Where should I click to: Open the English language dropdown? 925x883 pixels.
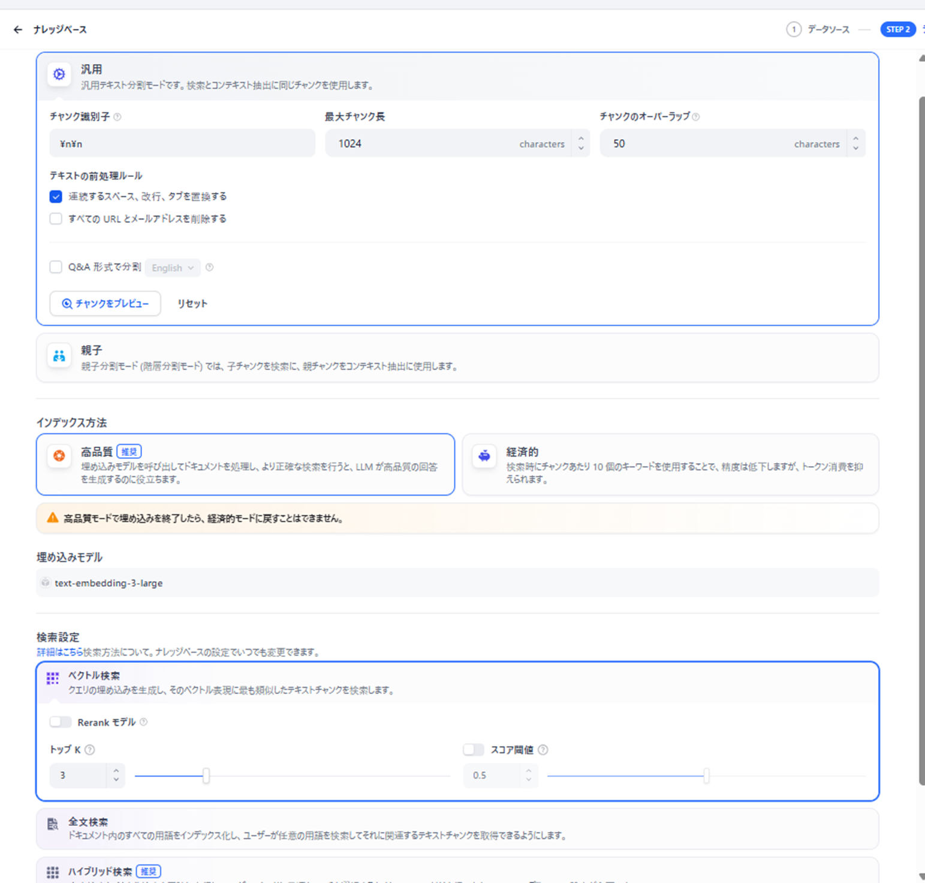tap(173, 268)
